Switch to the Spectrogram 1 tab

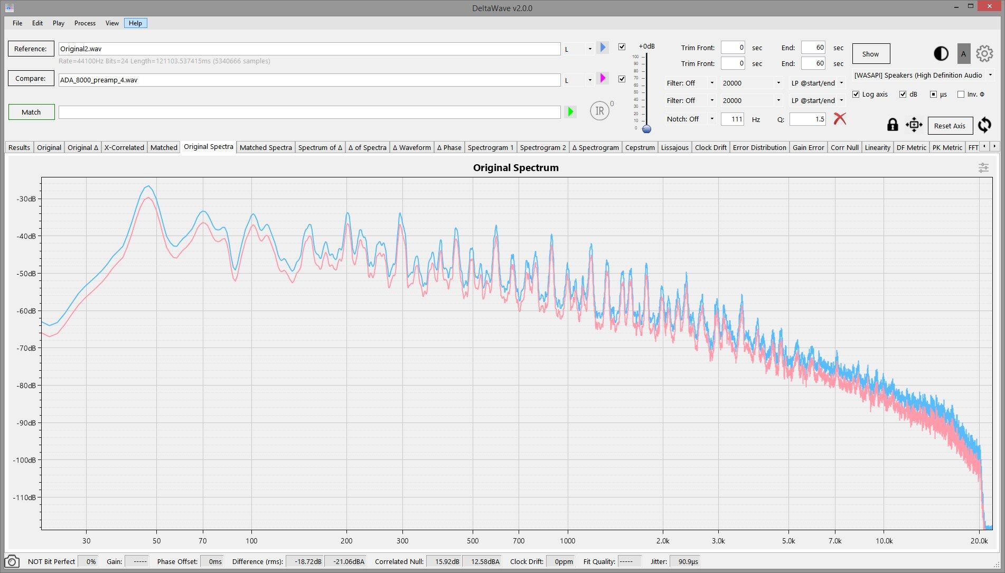pyautogui.click(x=490, y=147)
